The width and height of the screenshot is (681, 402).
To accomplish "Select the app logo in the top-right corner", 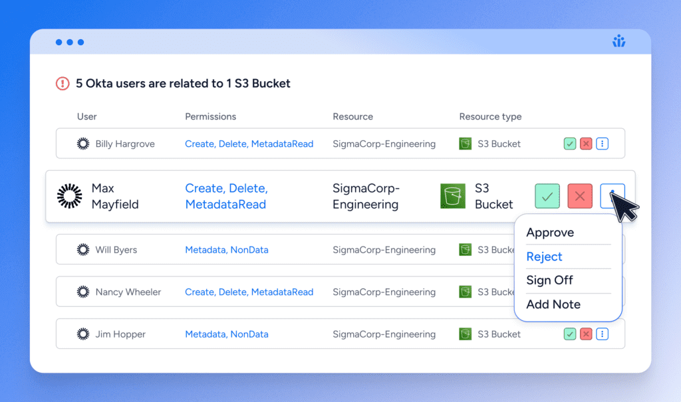I will (x=618, y=41).
